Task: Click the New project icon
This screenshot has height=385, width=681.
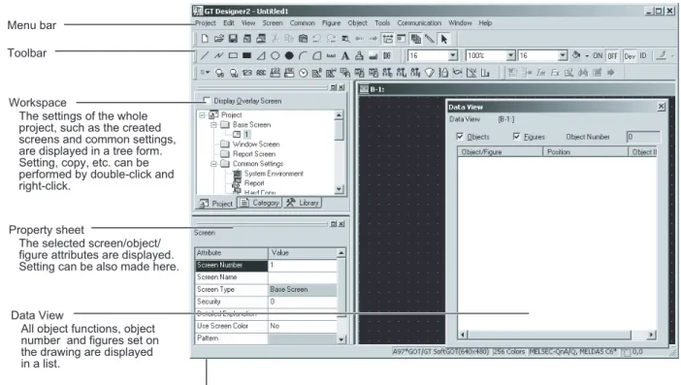Action: pos(205,39)
